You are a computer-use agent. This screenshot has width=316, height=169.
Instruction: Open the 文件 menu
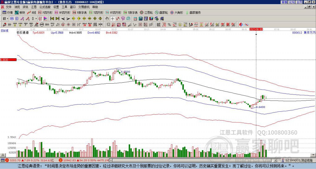[9, 7]
